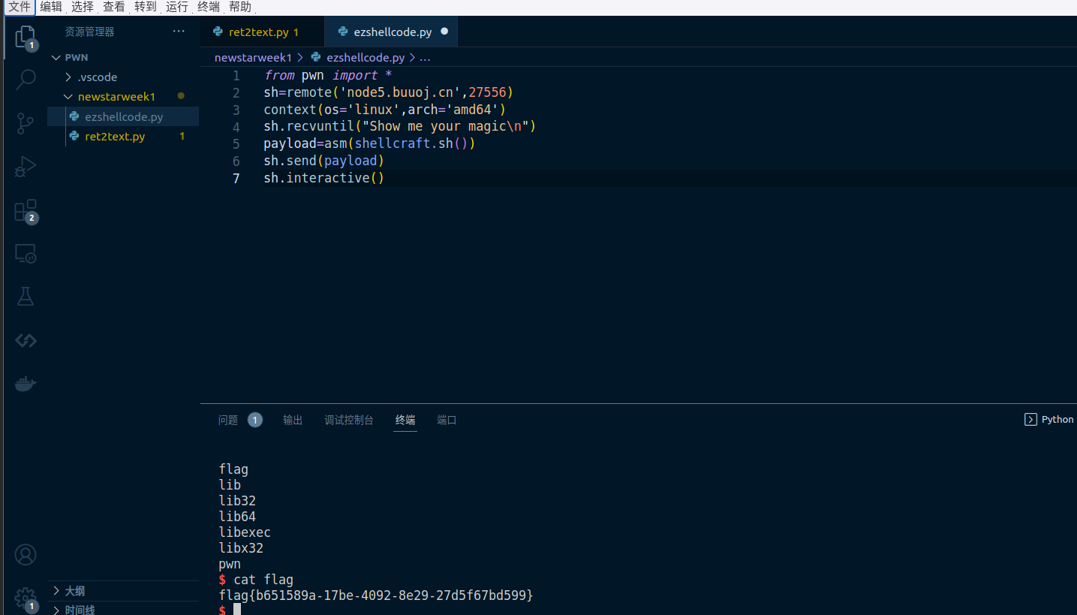Click 'libexec' in terminal output
This screenshot has width=1077, height=615.
tap(245, 532)
